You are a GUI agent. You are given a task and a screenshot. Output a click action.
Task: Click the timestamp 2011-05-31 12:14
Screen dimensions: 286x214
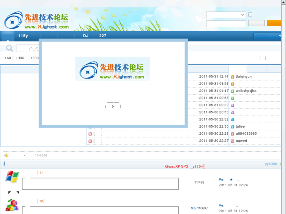pyautogui.click(x=214, y=77)
